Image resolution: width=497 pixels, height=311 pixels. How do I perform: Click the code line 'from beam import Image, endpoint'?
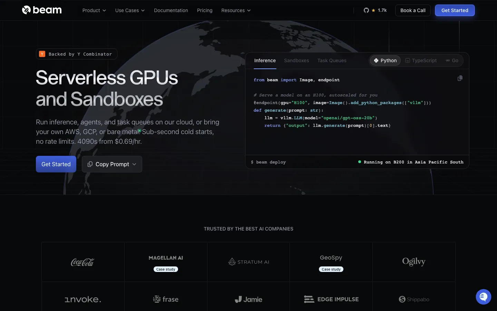click(296, 80)
